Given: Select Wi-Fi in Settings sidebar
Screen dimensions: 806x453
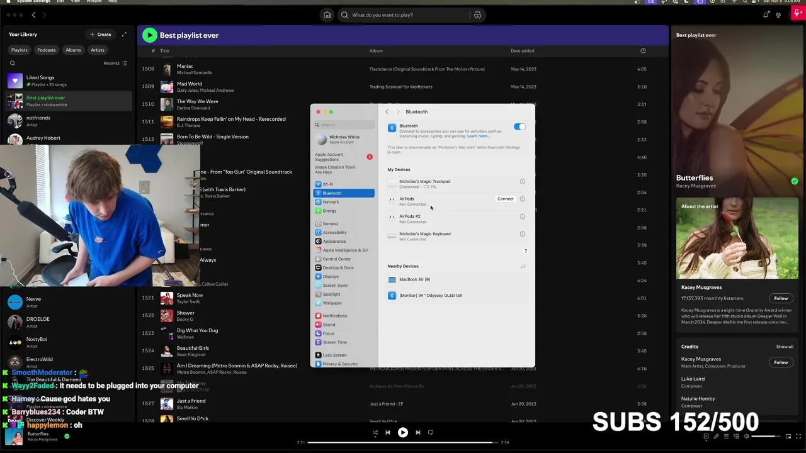Looking at the screenshot, I should point(344,184).
